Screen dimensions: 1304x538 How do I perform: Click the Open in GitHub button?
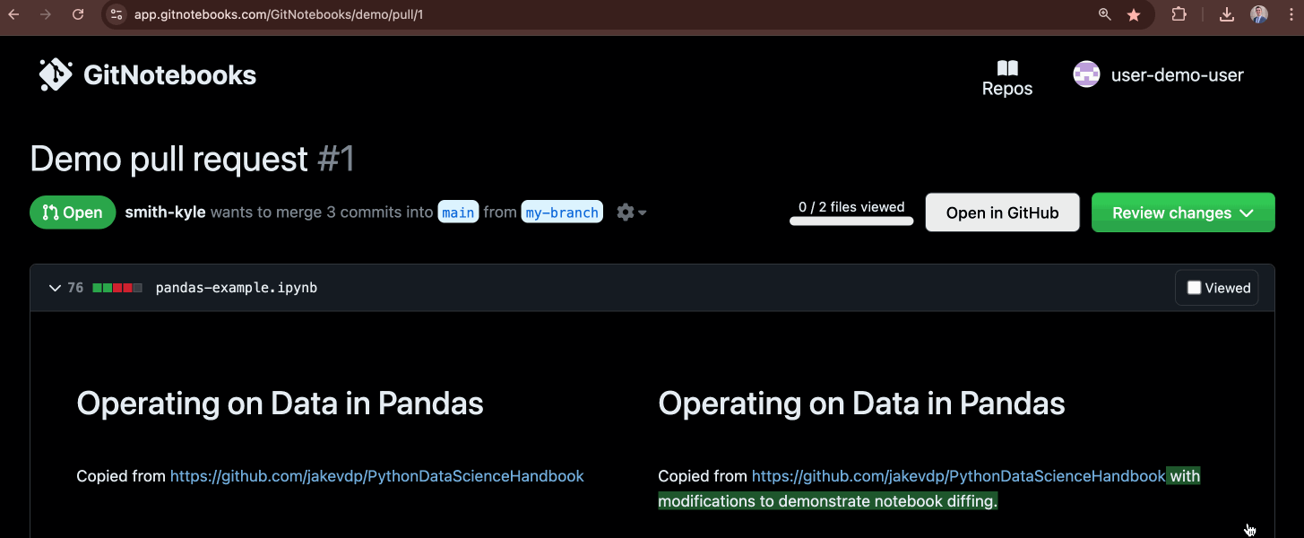(1002, 213)
